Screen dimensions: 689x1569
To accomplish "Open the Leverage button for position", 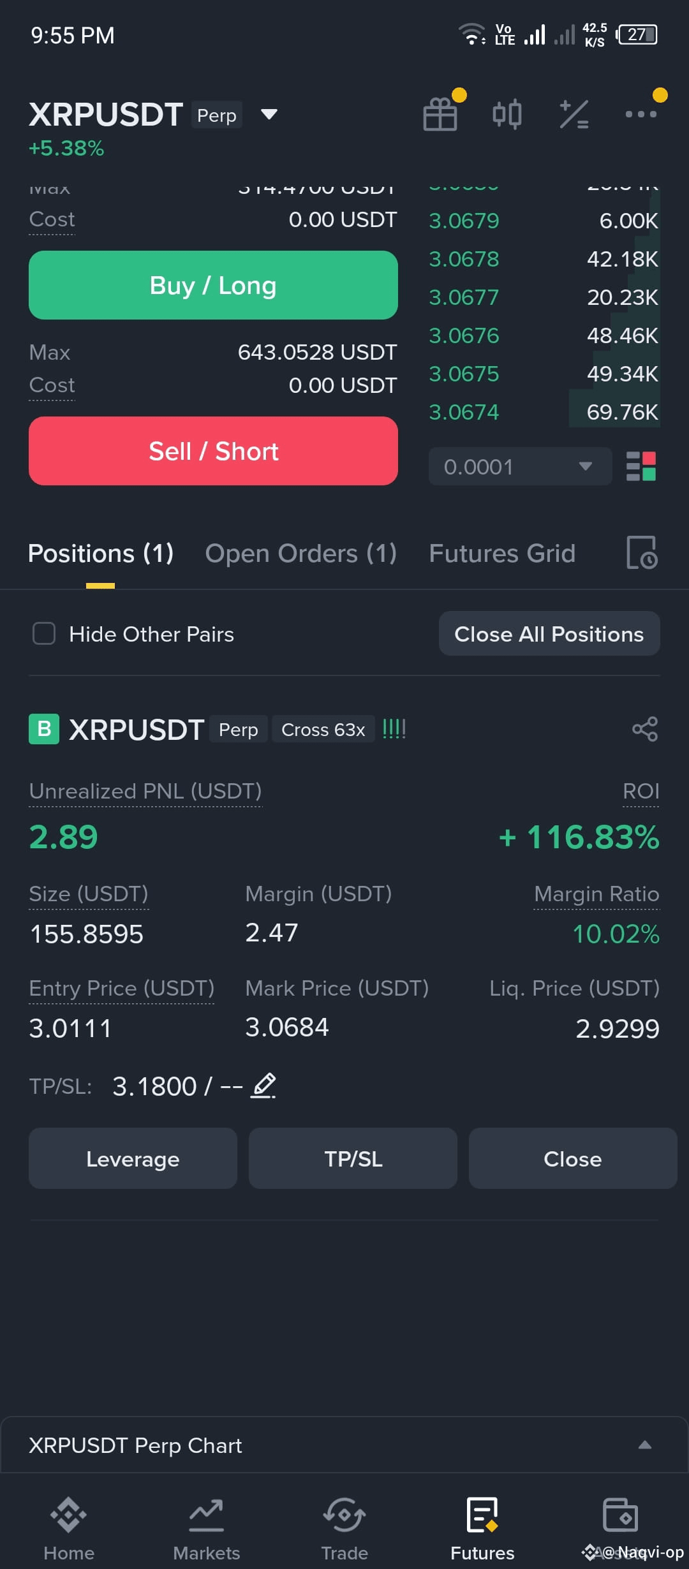I will point(133,1158).
